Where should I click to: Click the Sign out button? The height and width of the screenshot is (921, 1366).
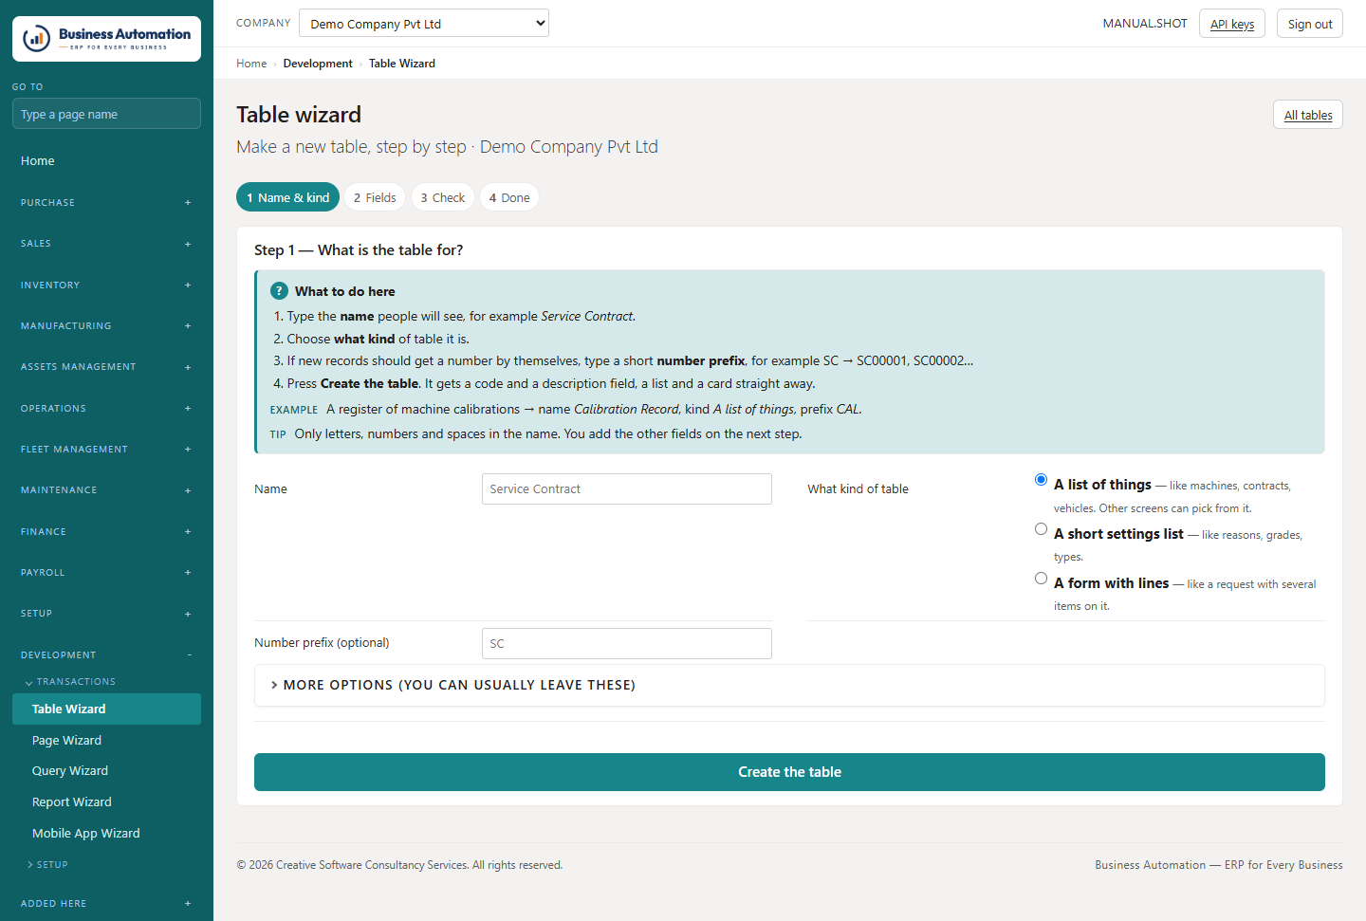pos(1310,24)
